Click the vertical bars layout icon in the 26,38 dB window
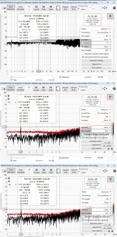The height and width of the screenshot is (237, 117). (99, 8)
